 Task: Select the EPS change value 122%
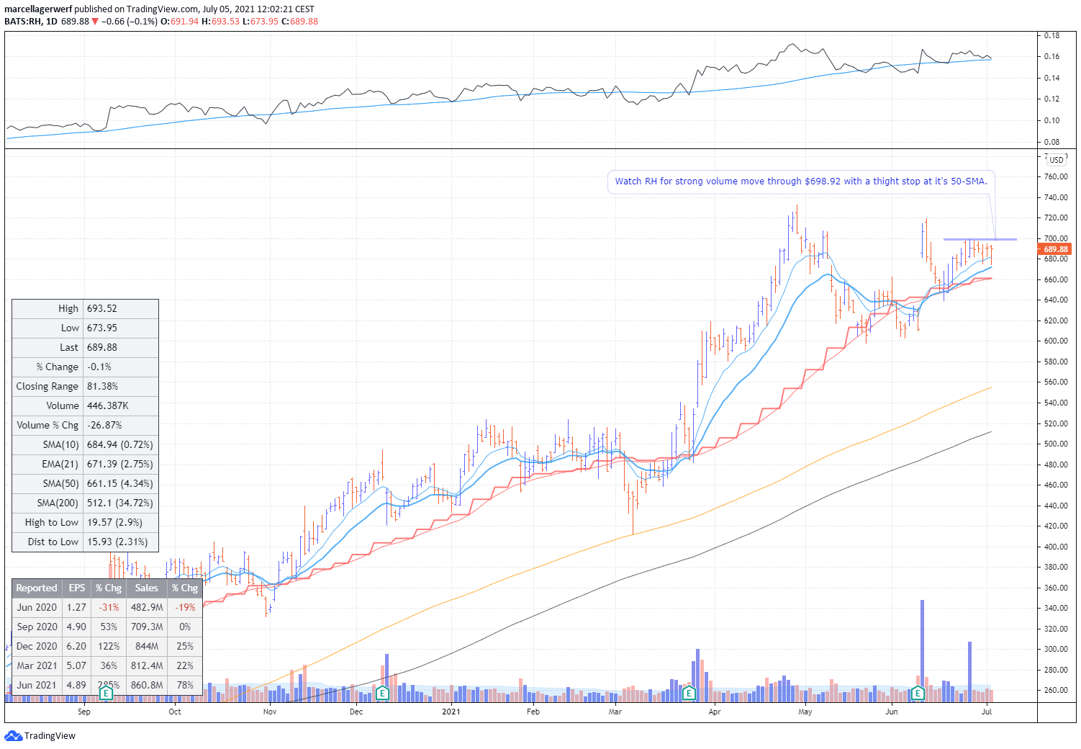tap(109, 646)
